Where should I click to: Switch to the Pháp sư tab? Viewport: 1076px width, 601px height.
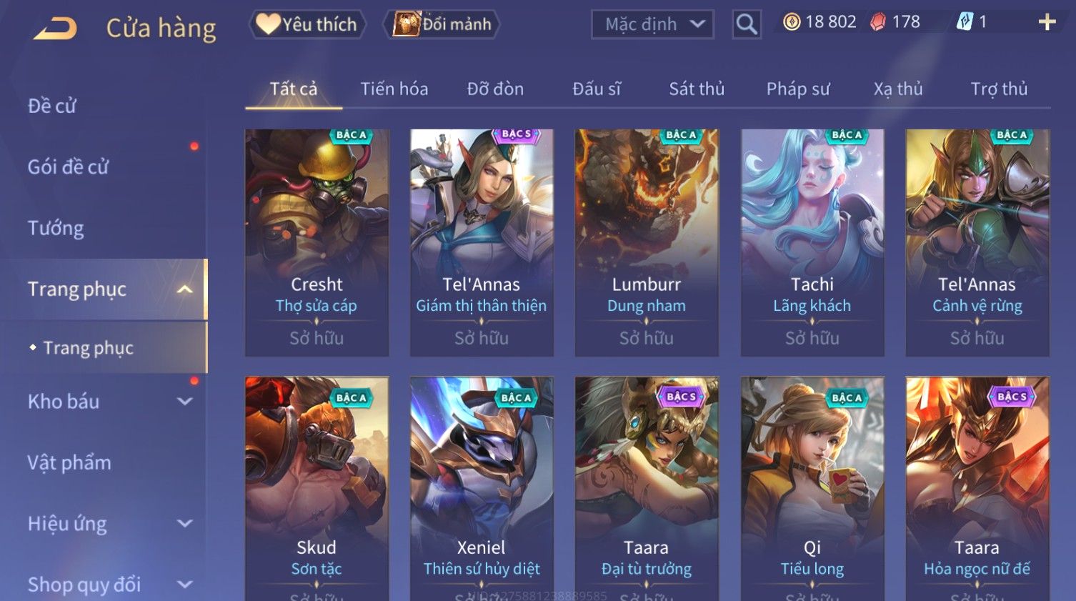(x=798, y=89)
